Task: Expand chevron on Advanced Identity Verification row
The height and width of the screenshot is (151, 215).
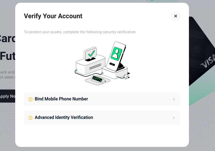Action: (174, 118)
